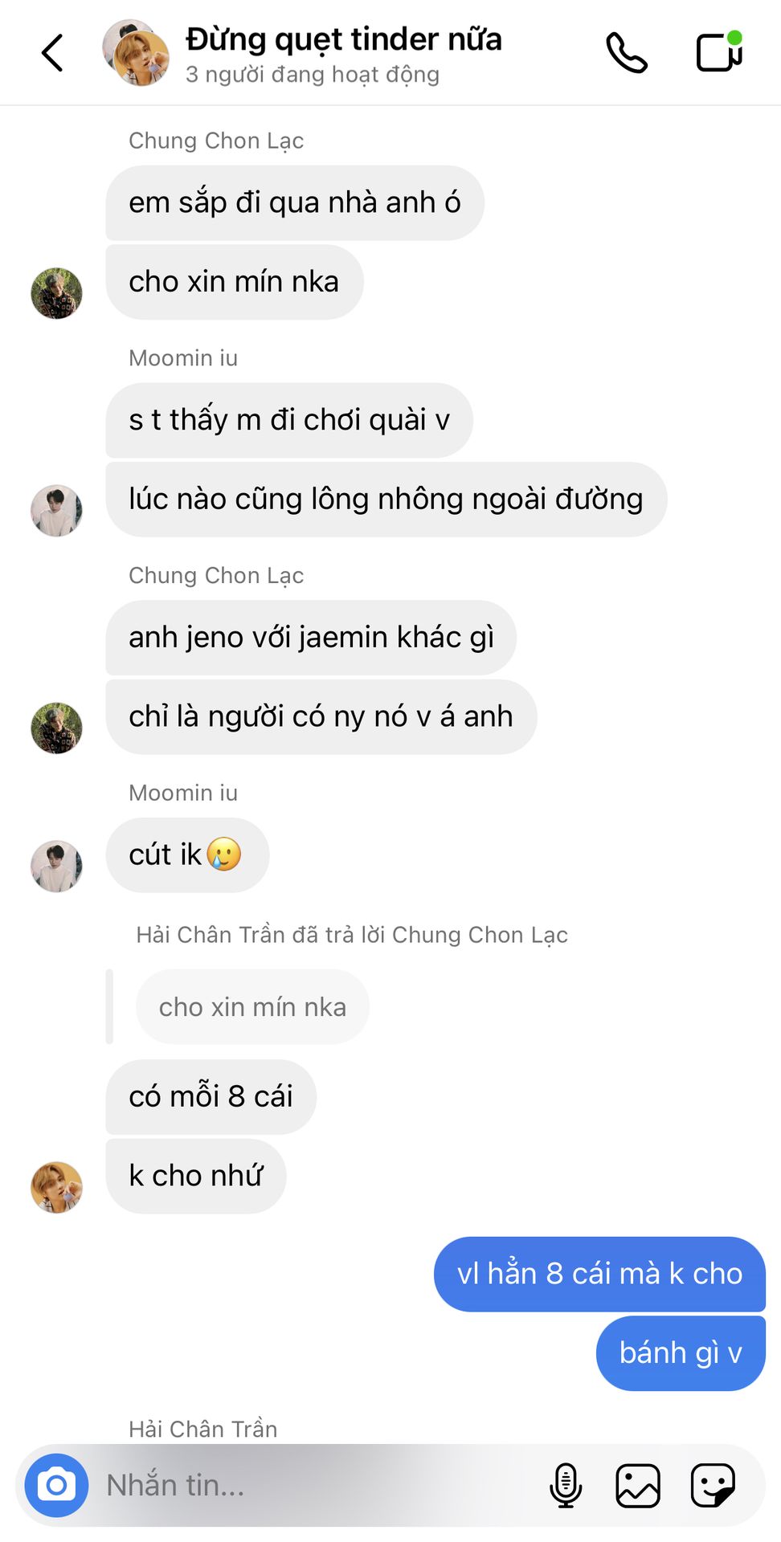Open the group avatar in the header
Screen dimensions: 781x1542
coord(137,53)
